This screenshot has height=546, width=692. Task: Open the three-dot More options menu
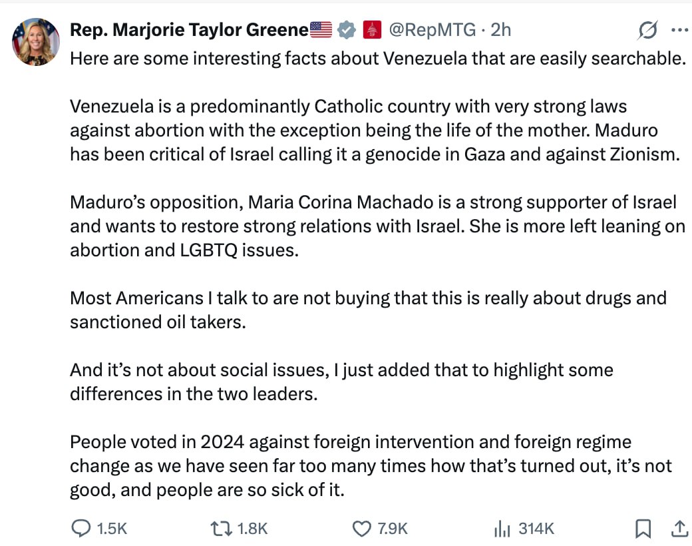click(x=680, y=30)
